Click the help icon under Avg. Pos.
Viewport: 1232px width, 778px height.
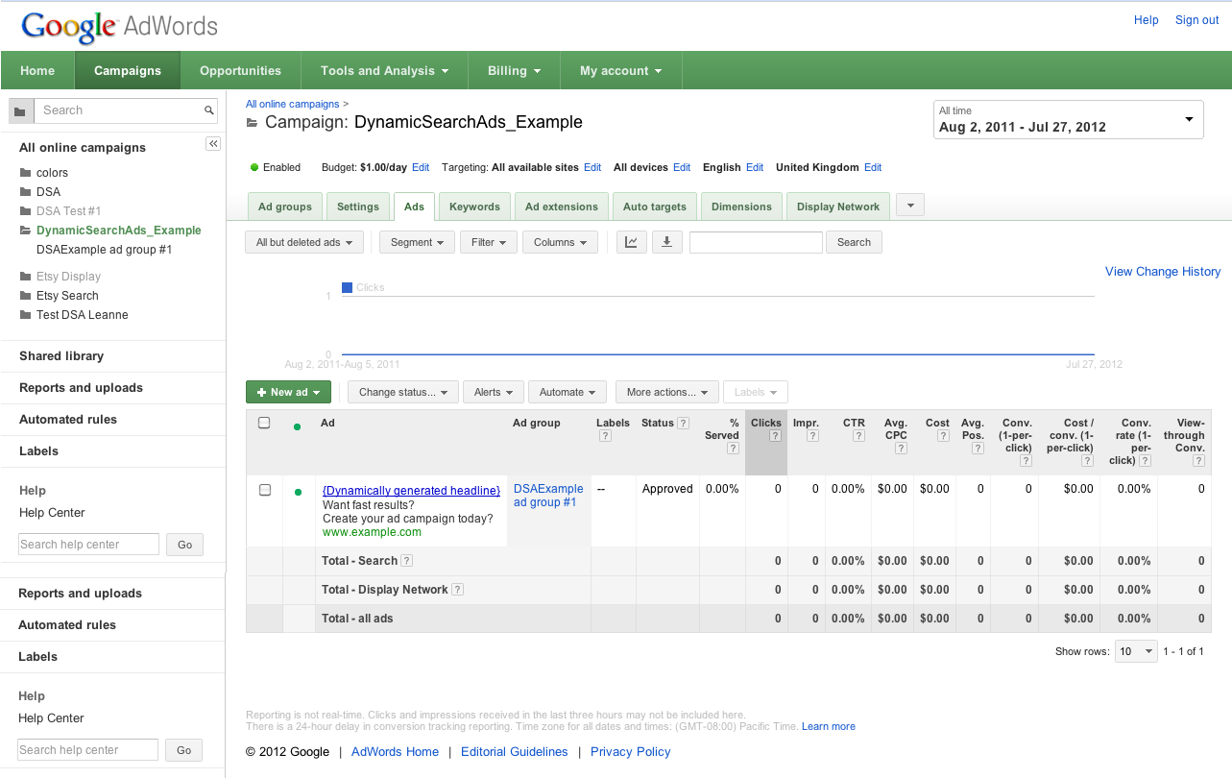978,449
